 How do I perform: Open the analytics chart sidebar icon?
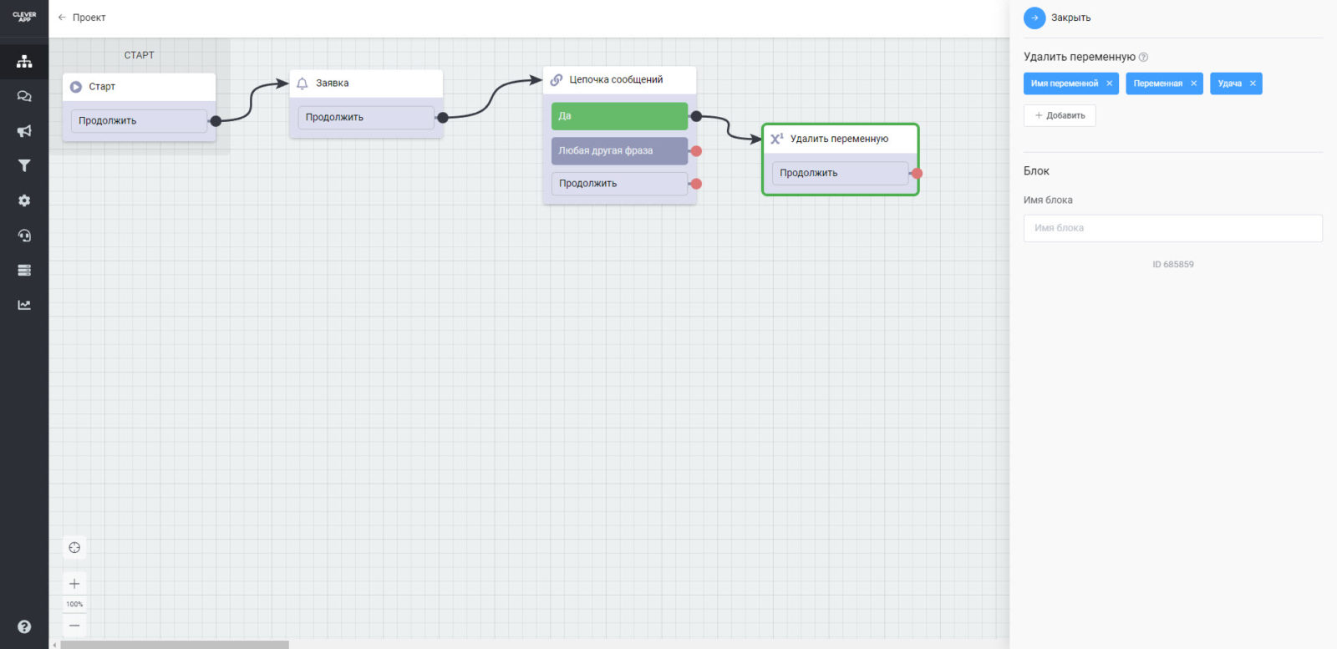(24, 305)
